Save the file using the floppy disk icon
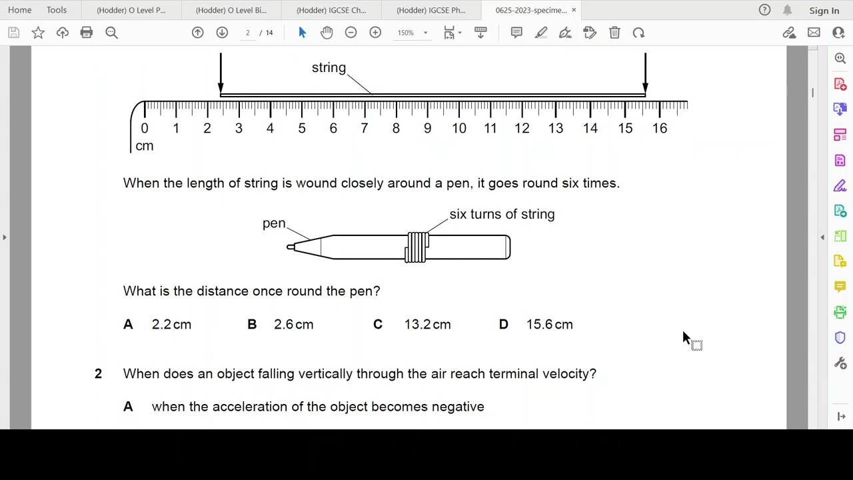 13,33
